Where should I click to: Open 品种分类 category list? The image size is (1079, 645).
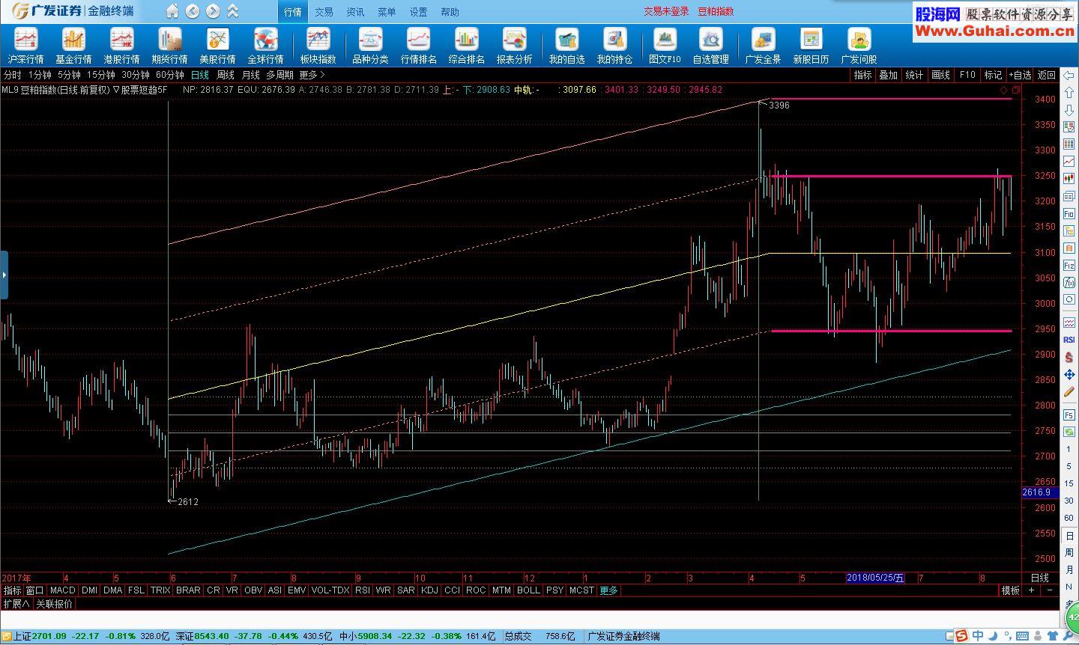370,46
